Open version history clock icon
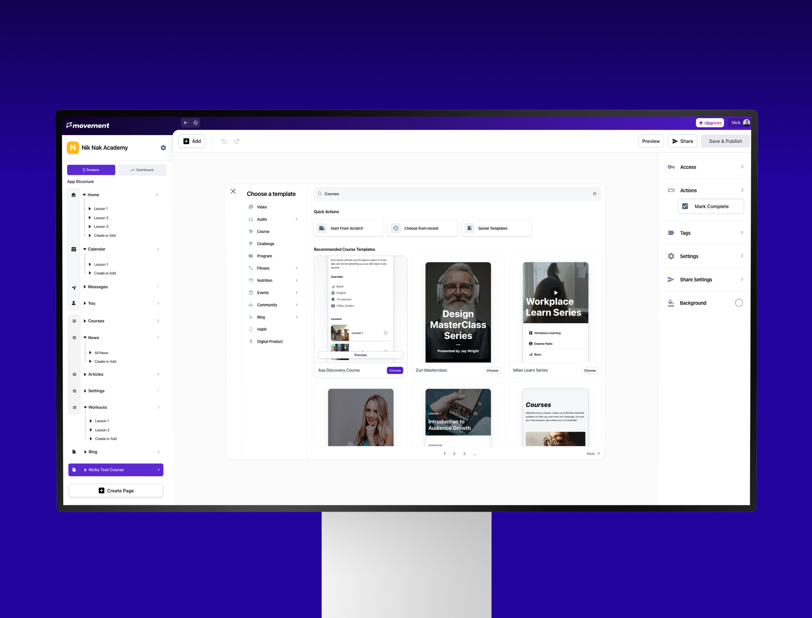Viewport: 812px width, 618px height. point(196,123)
